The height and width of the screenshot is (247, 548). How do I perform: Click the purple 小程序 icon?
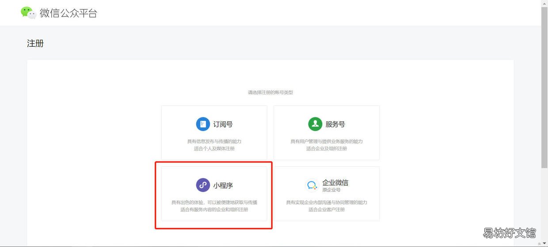[x=203, y=185]
